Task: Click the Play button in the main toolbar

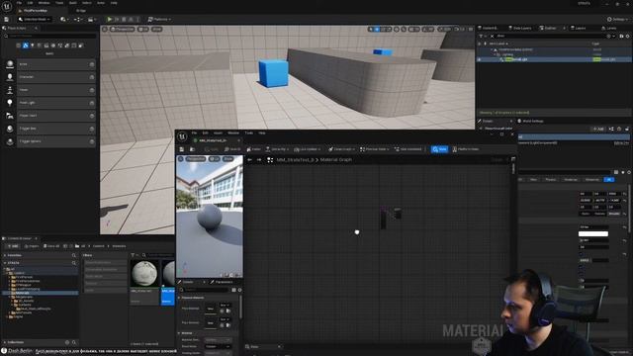Action: 110,19
